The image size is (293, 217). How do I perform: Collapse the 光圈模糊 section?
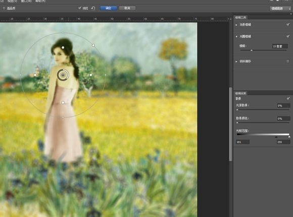tap(236, 37)
